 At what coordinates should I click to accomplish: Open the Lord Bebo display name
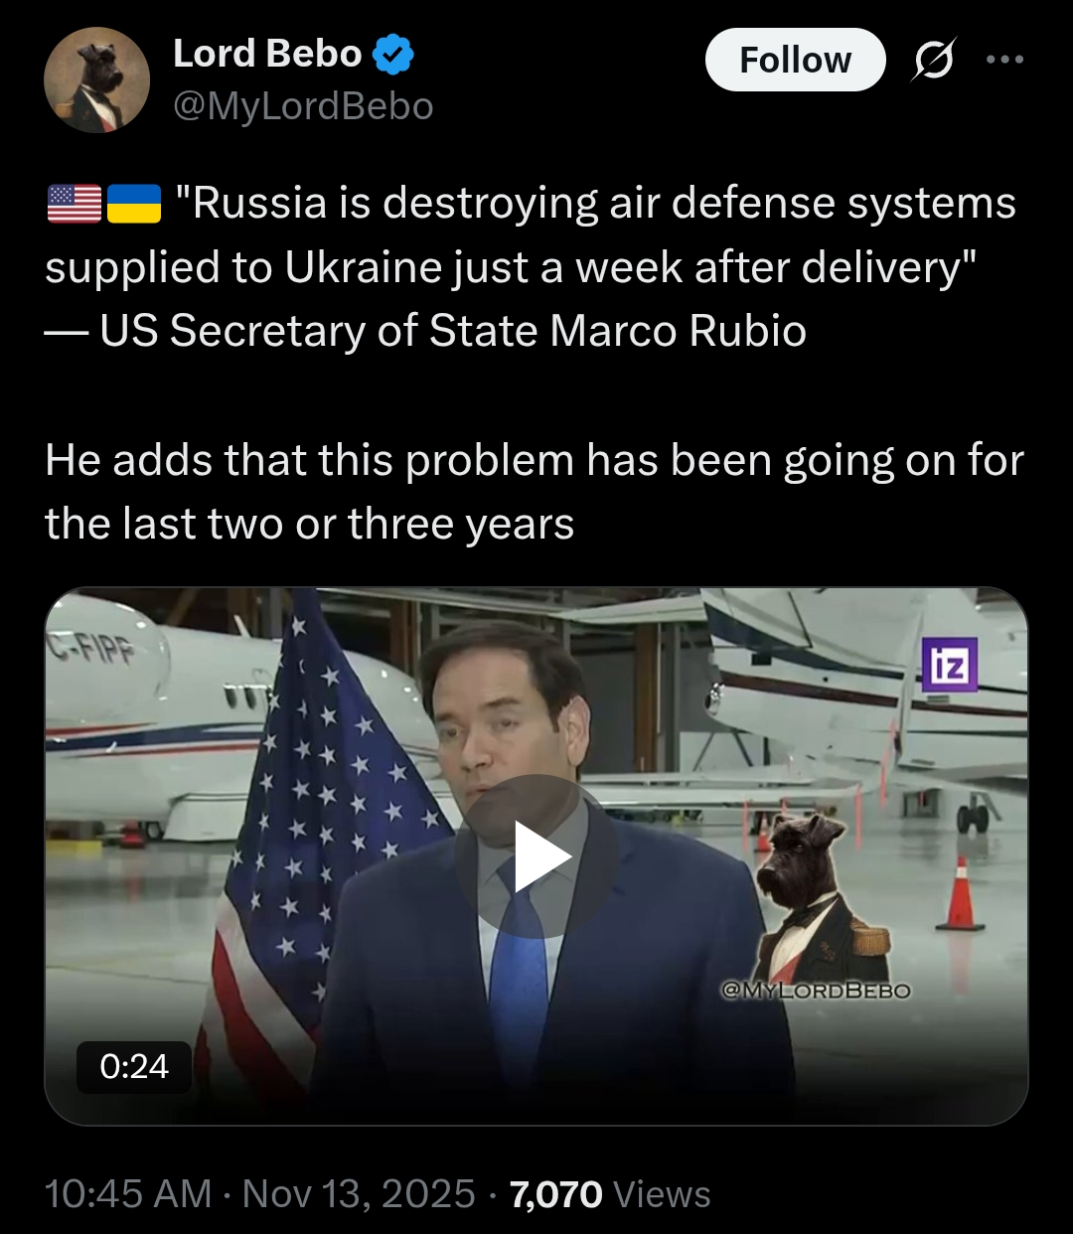pos(267,54)
